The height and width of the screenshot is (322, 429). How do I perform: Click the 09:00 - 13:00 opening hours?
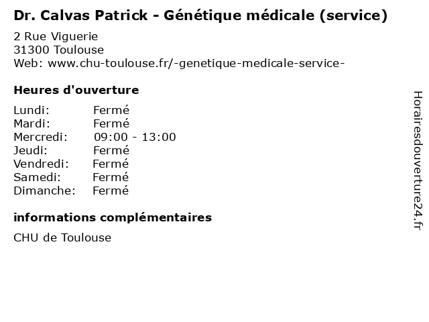135,137
